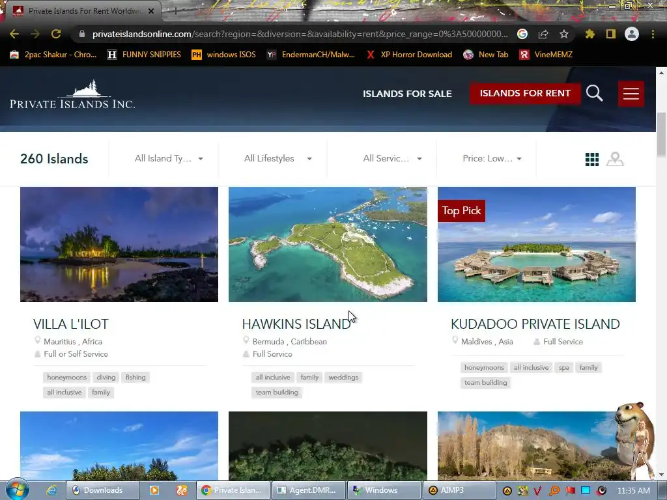Open FUNNY SNIPPIES bookmark
The image size is (667, 500).
pyautogui.click(x=144, y=55)
